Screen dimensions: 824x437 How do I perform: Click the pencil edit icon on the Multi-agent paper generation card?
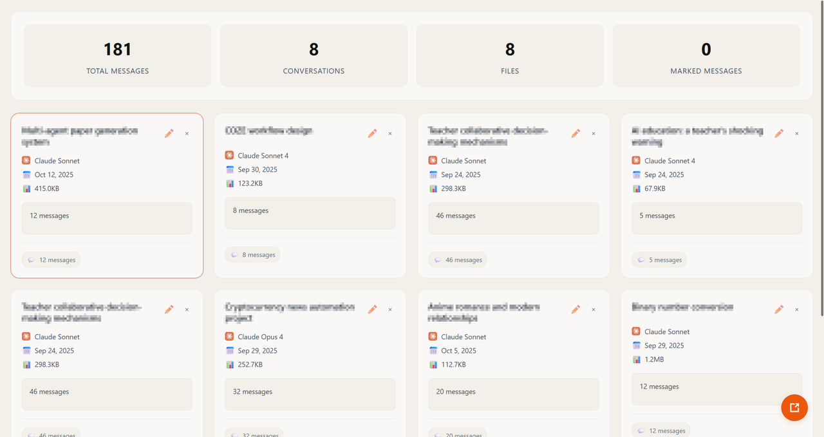(169, 133)
